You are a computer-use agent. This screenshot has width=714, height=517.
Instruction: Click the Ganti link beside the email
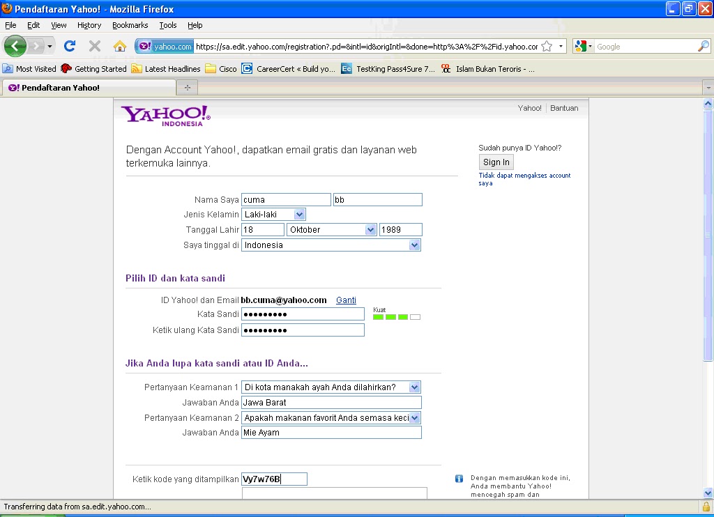[x=346, y=300]
